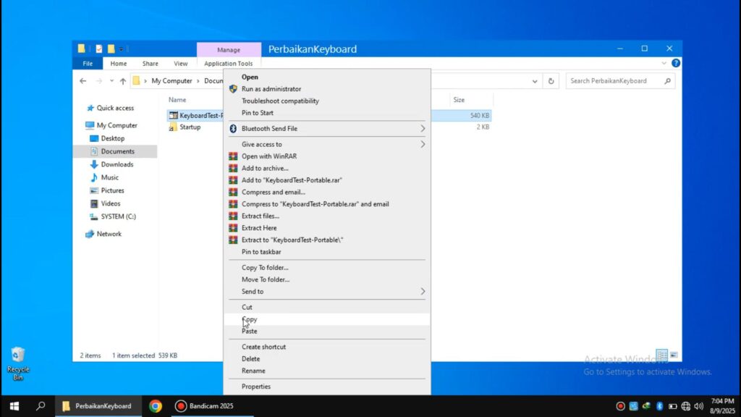741x417 pixels.
Task: Click the help question mark icon
Action: 675,64
